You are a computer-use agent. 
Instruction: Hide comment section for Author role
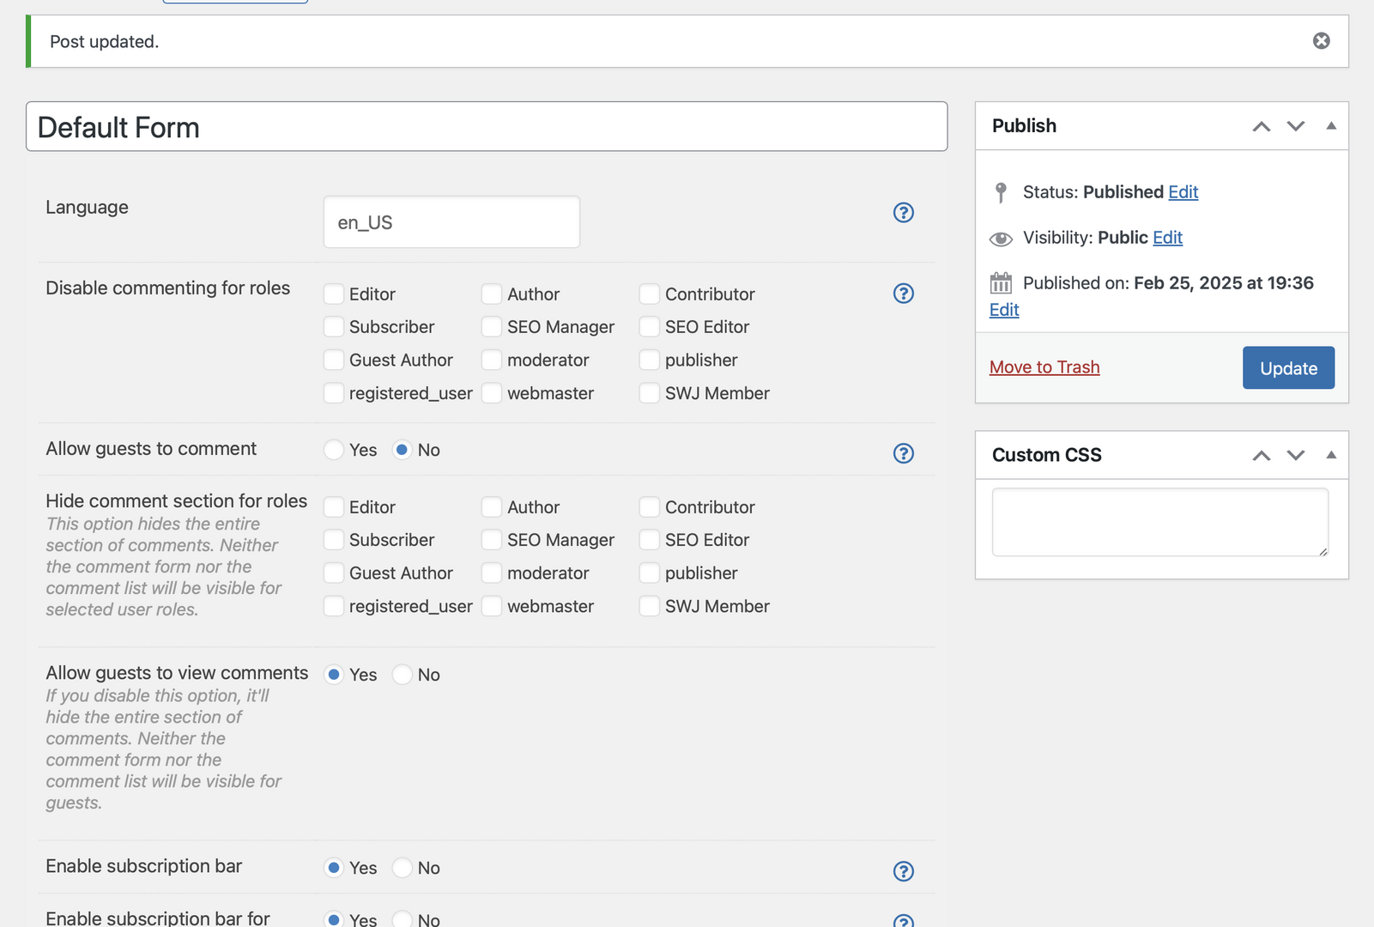pyautogui.click(x=492, y=507)
